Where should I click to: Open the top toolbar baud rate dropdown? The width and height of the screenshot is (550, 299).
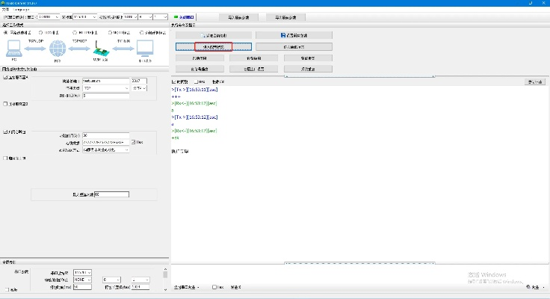point(84,17)
